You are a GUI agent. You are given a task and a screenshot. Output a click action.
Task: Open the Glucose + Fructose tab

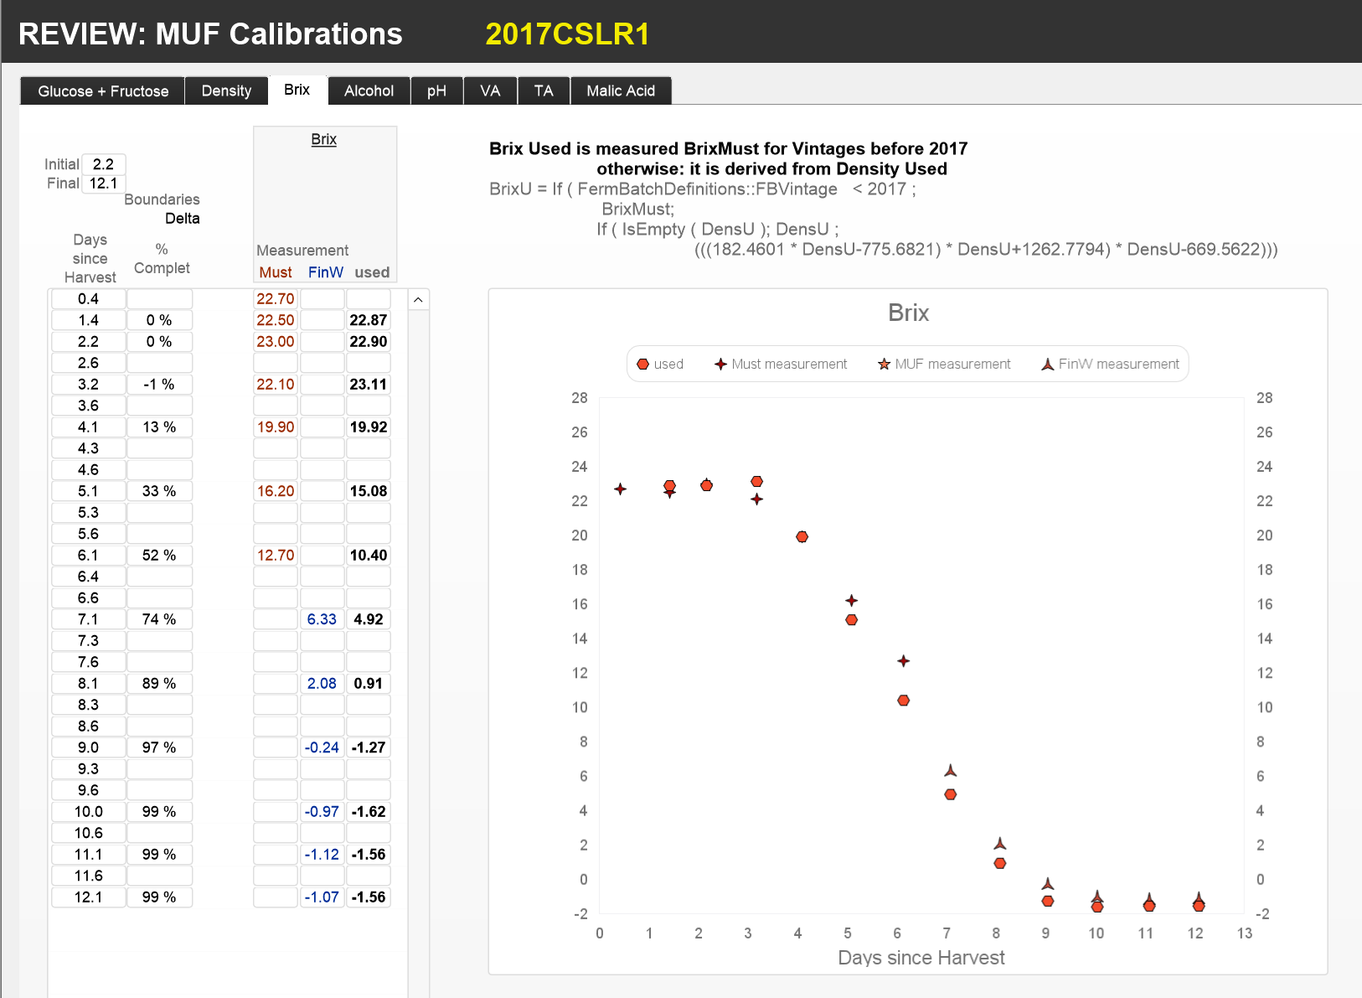coord(103,90)
